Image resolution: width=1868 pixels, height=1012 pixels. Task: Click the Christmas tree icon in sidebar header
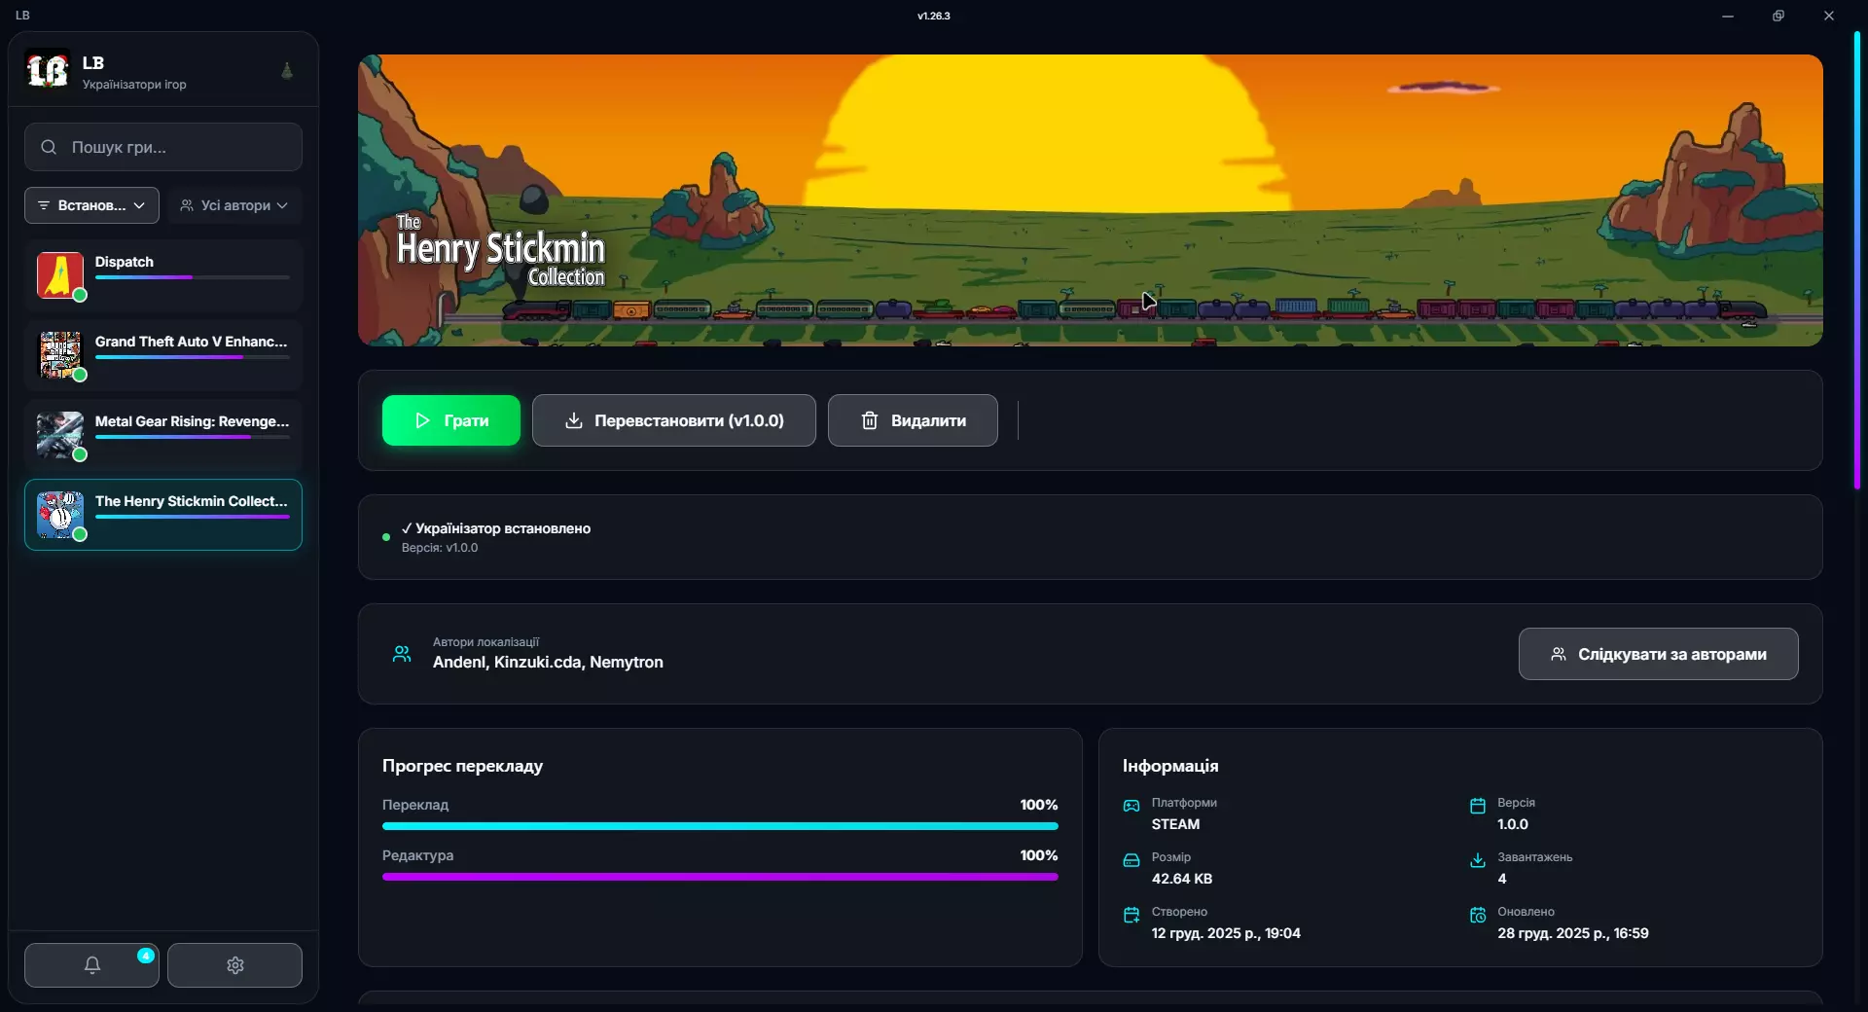click(x=287, y=70)
